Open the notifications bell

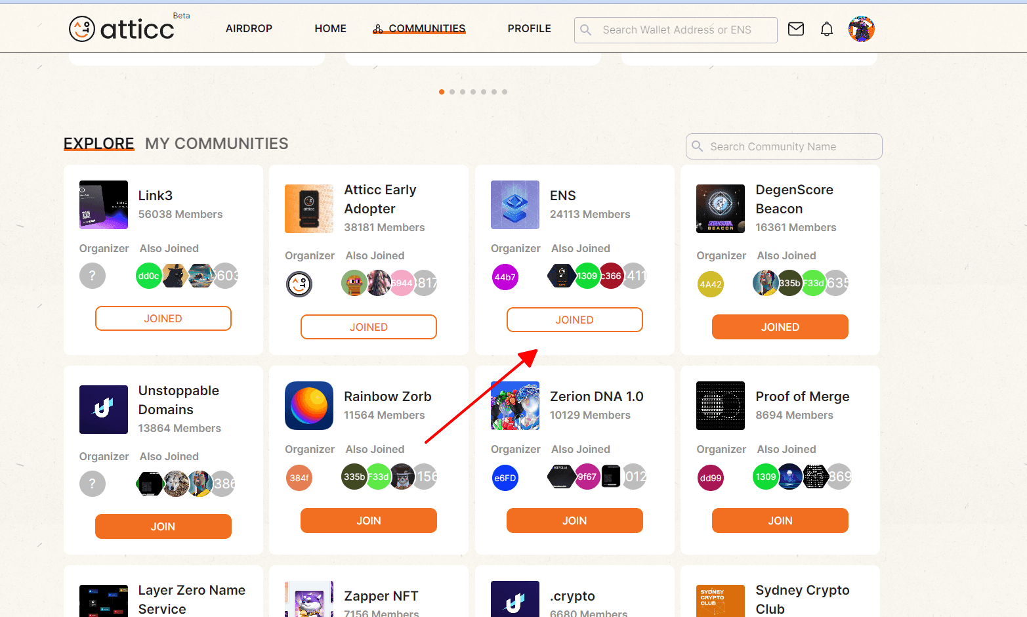(x=827, y=29)
